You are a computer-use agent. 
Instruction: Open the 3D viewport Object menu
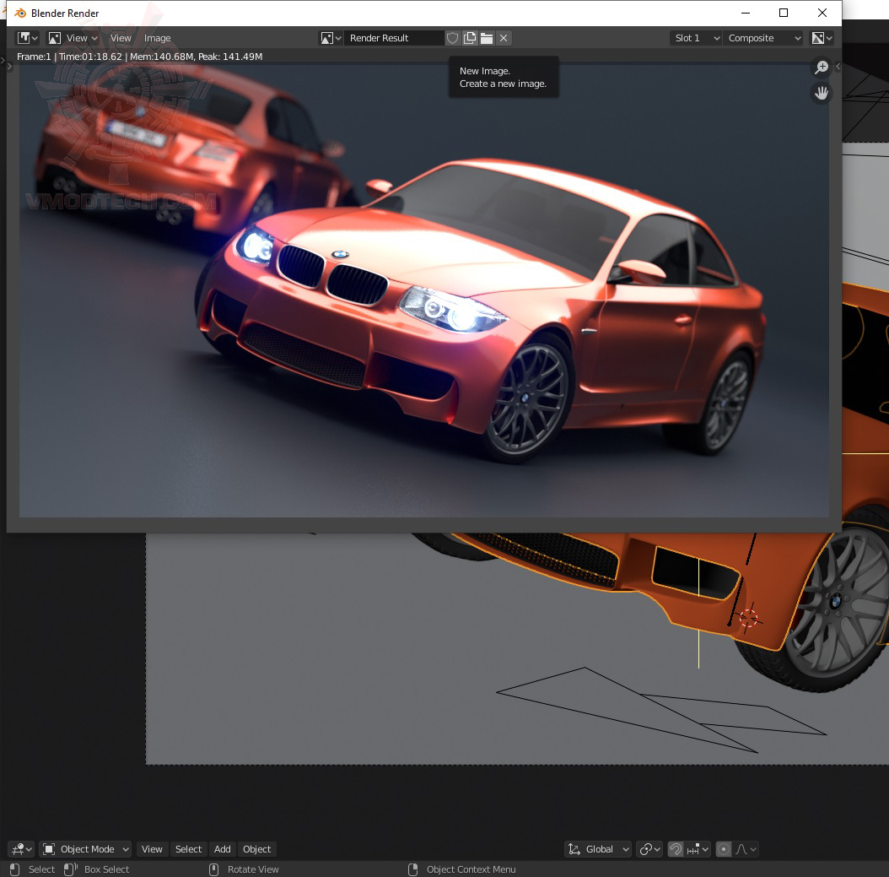coord(257,849)
